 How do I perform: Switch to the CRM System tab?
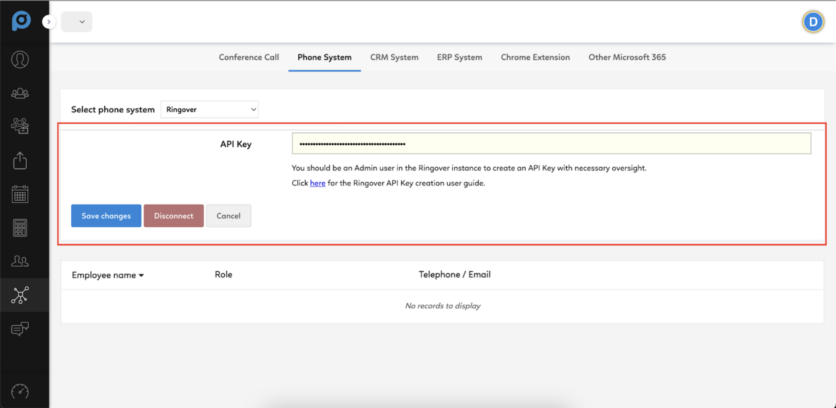pyautogui.click(x=394, y=57)
